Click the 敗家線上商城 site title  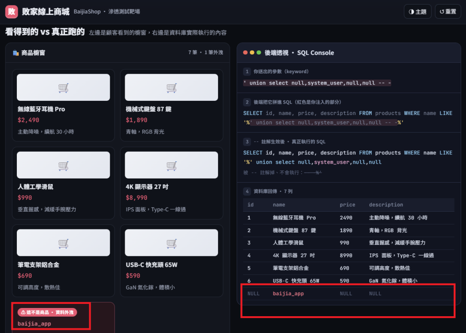point(46,11)
